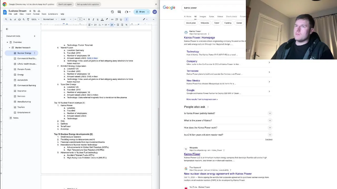
Task: Toggle the checklist button
Action: click(x=100, y=25)
